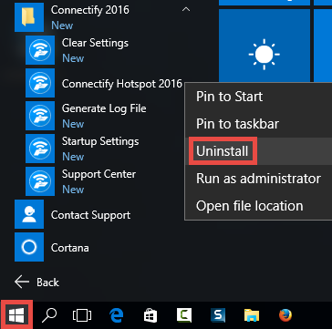The width and height of the screenshot is (332, 329).
Task: Click the Clear Settings app icon
Action: click(40, 50)
